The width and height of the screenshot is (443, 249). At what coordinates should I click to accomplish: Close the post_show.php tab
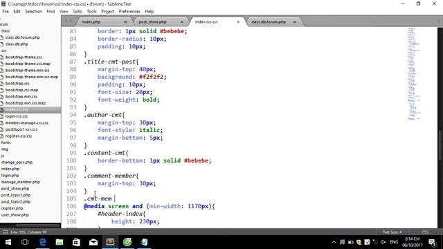click(x=181, y=21)
